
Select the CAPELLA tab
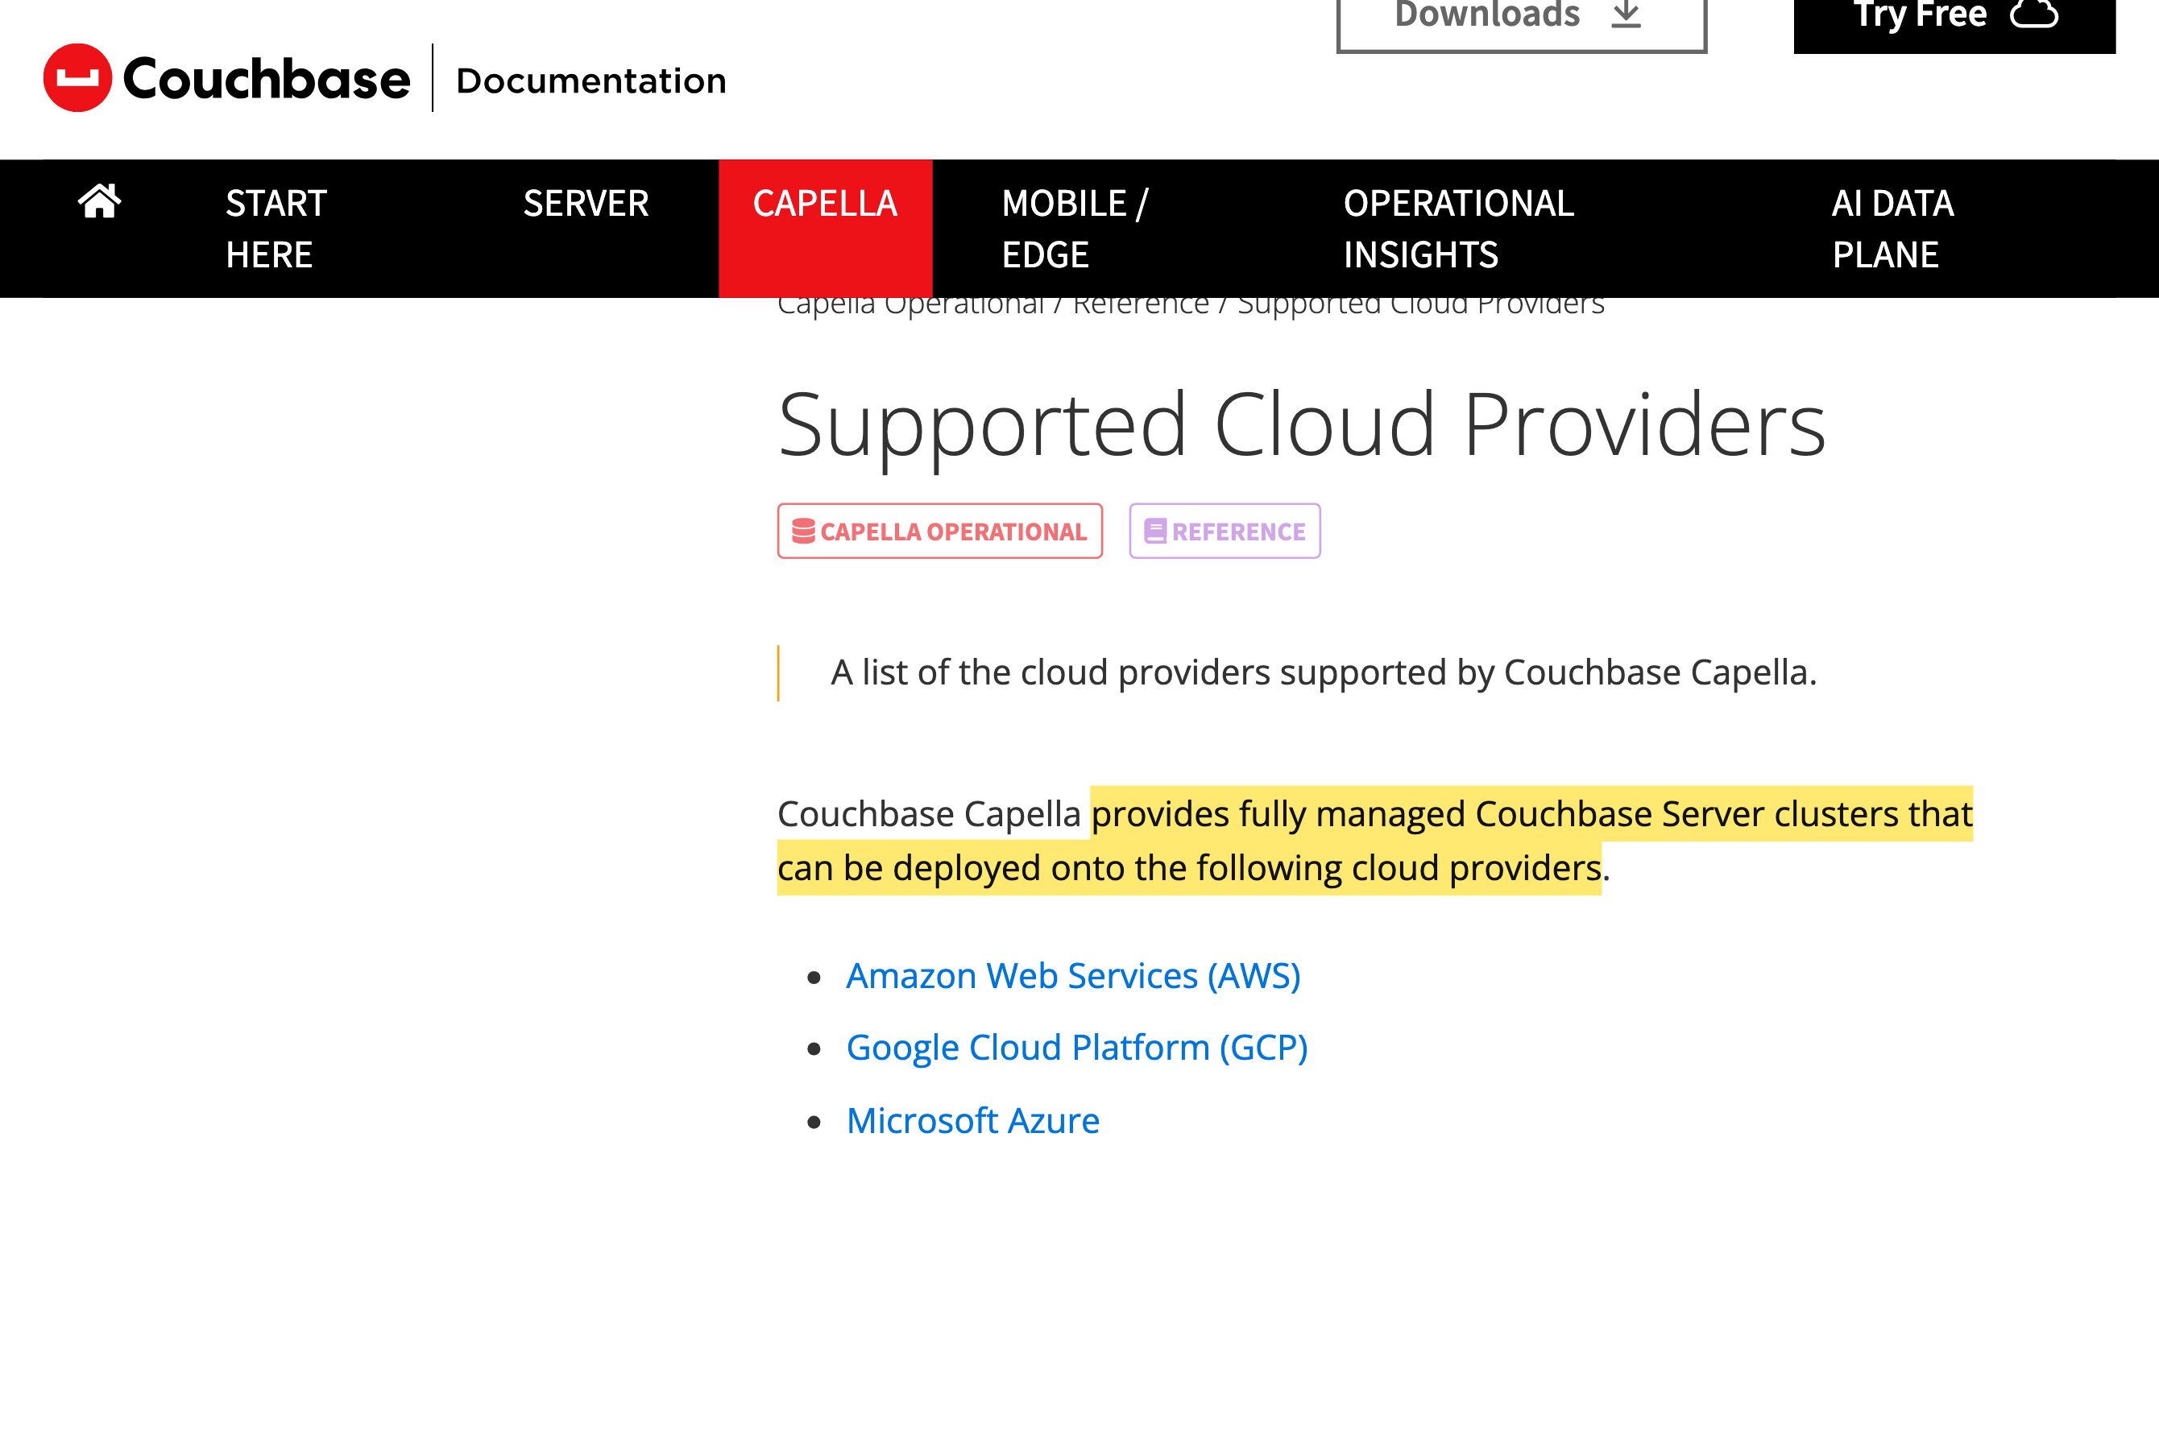[825, 229]
